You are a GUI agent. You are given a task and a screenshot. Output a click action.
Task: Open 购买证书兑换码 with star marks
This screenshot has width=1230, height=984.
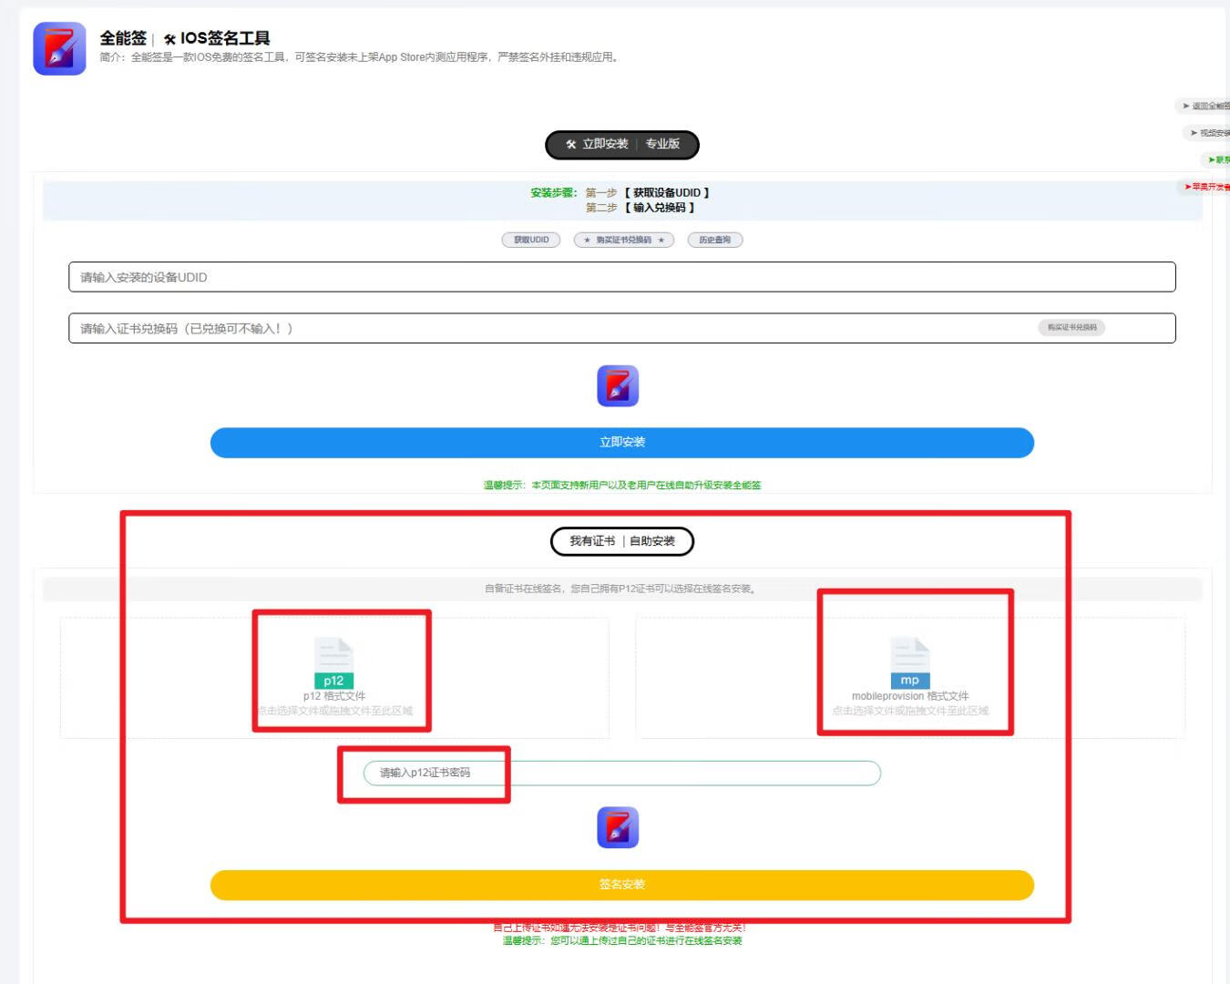(623, 240)
